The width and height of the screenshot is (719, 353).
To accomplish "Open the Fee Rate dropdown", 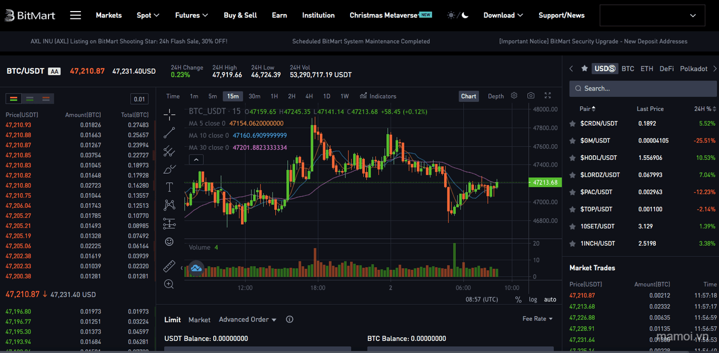I will tap(537, 319).
